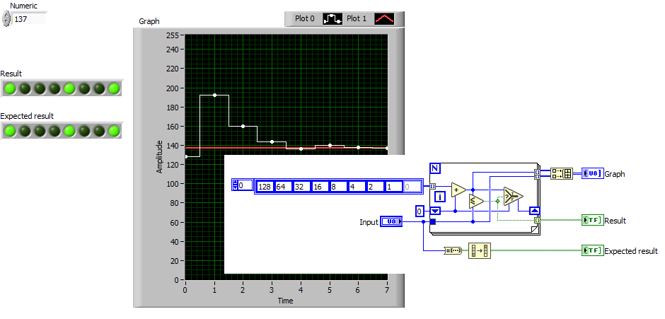Click the array element containing 4
Screen dimensions: 665x319
click(357, 187)
